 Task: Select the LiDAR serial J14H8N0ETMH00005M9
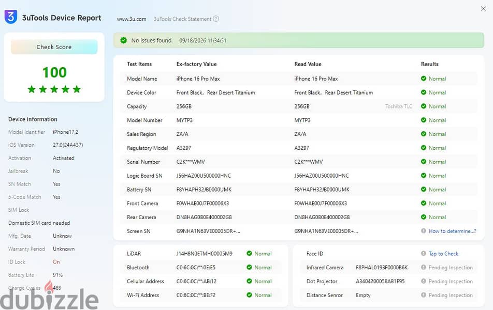click(205, 254)
